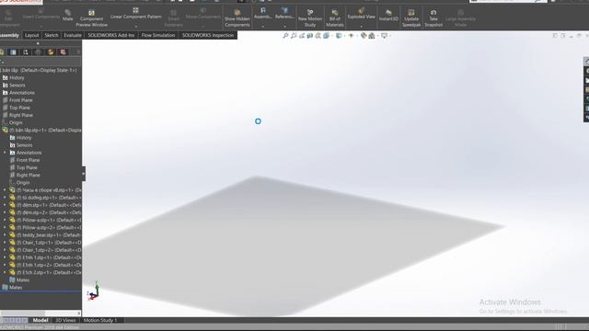Open View Orientation icon
Viewport: 589px width, 331px height.
coord(326,36)
